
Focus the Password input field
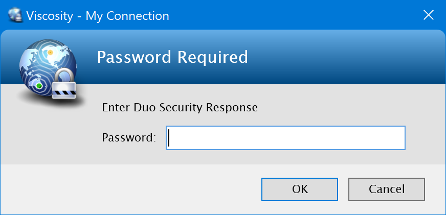pos(285,138)
